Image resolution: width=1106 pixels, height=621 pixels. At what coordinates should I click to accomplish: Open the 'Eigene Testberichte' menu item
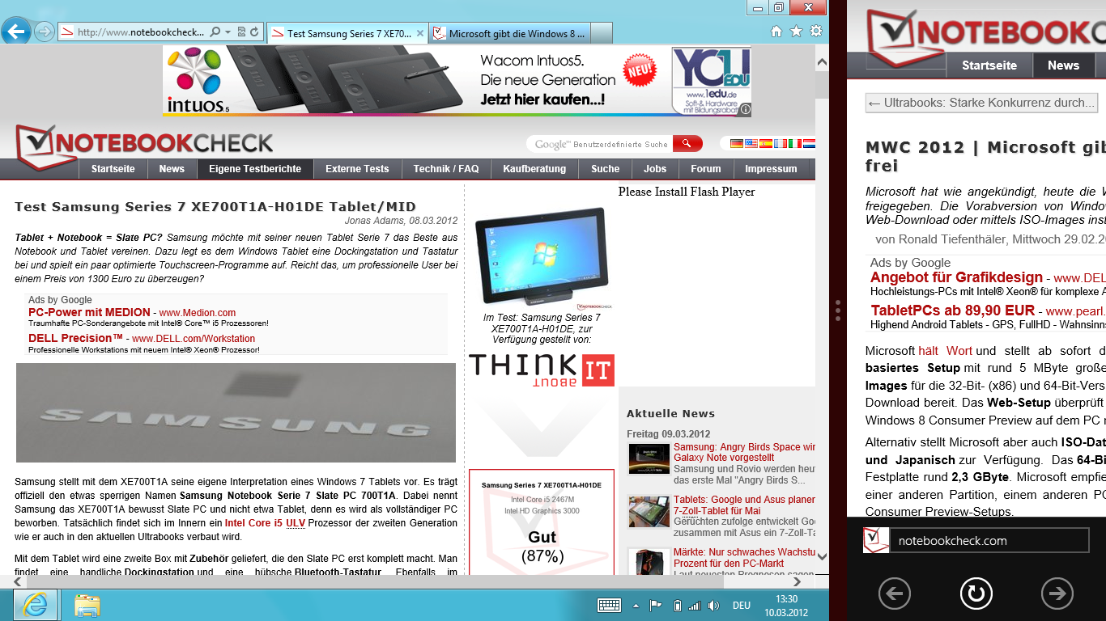point(255,169)
